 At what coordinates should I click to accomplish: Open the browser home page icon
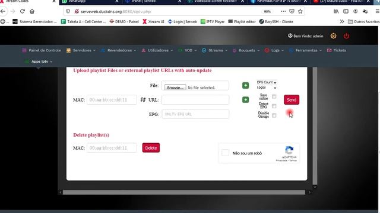pos(32,11)
